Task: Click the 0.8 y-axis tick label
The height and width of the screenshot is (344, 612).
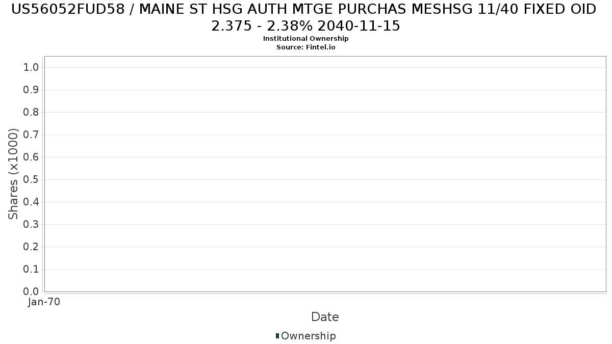Action: [31, 113]
